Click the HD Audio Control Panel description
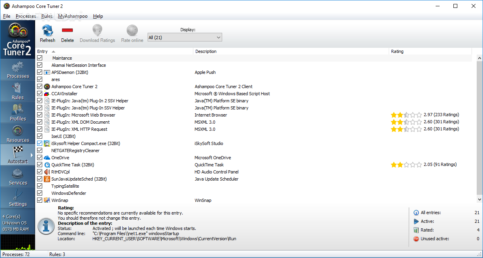The image size is (483, 258). [217, 172]
